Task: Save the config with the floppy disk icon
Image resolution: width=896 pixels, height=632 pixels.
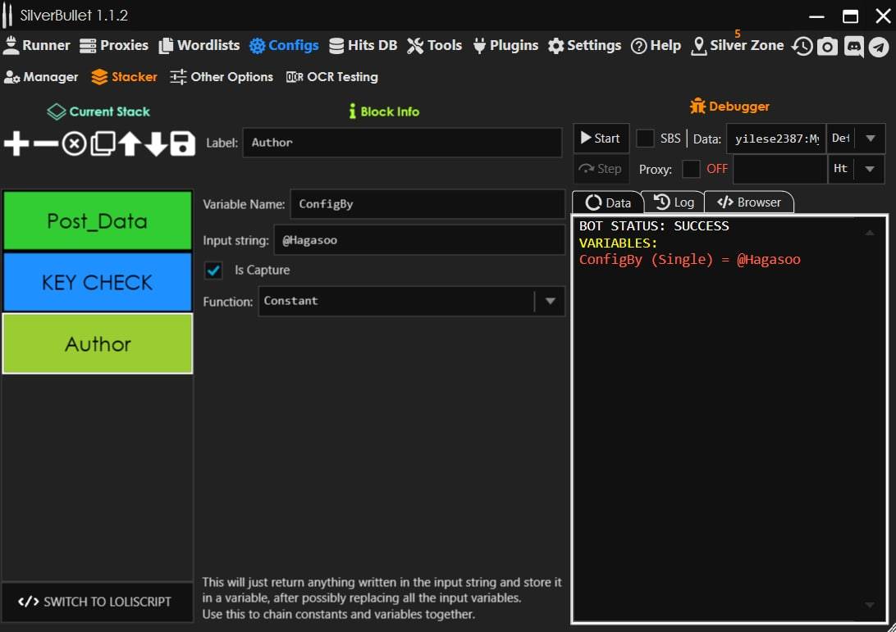Action: pyautogui.click(x=182, y=144)
